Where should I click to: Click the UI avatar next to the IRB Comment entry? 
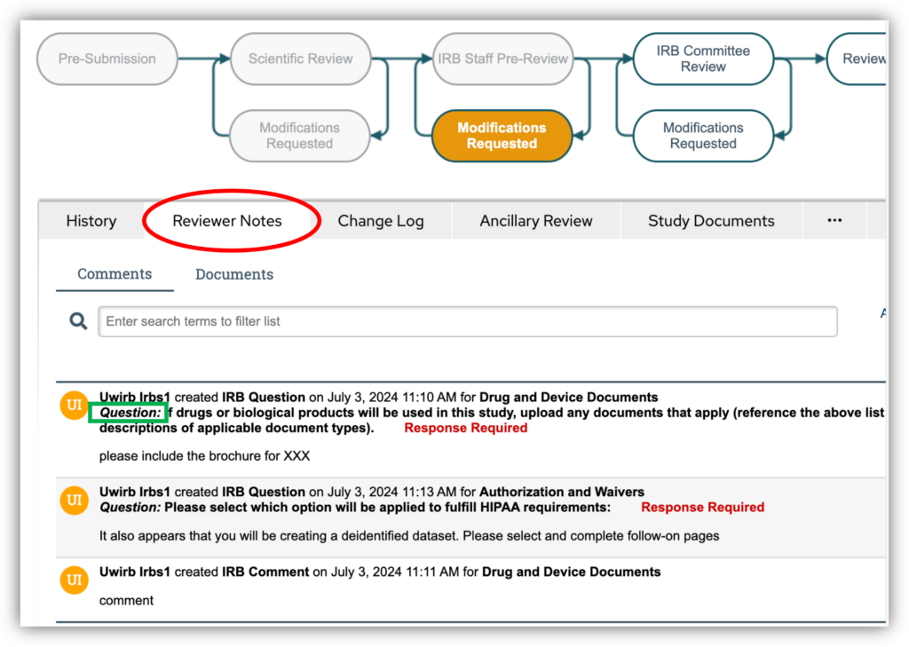point(74,580)
